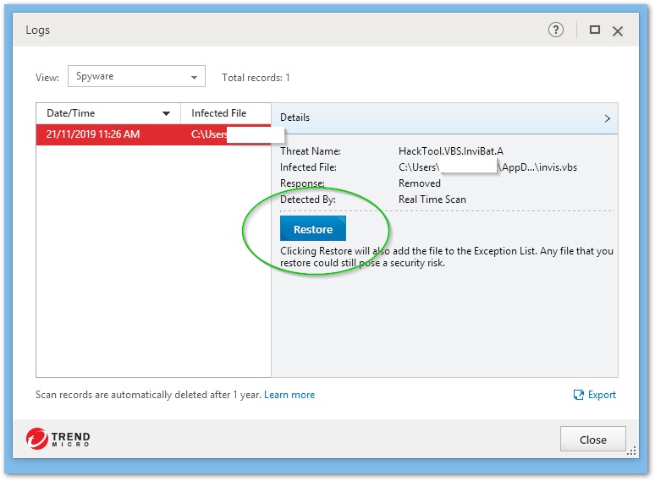The height and width of the screenshot is (481, 655).
Task: Click the Export icon
Action: tap(579, 395)
